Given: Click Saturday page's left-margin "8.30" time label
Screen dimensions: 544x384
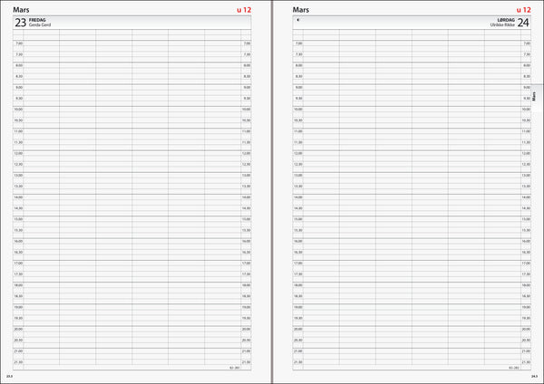Looking at the screenshot, I should pyautogui.click(x=298, y=76).
